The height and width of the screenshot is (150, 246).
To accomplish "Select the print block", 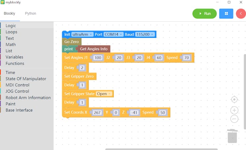I will 68,49.
